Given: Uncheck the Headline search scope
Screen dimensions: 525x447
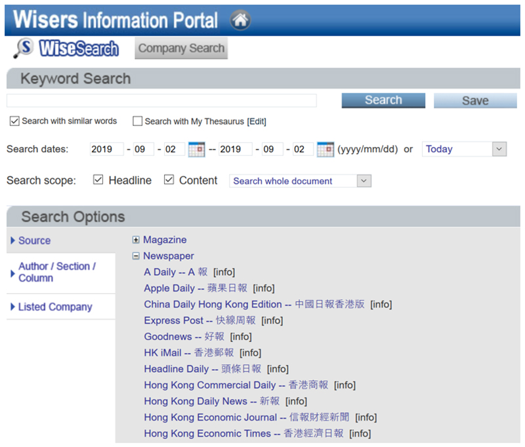Looking at the screenshot, I should 98,180.
